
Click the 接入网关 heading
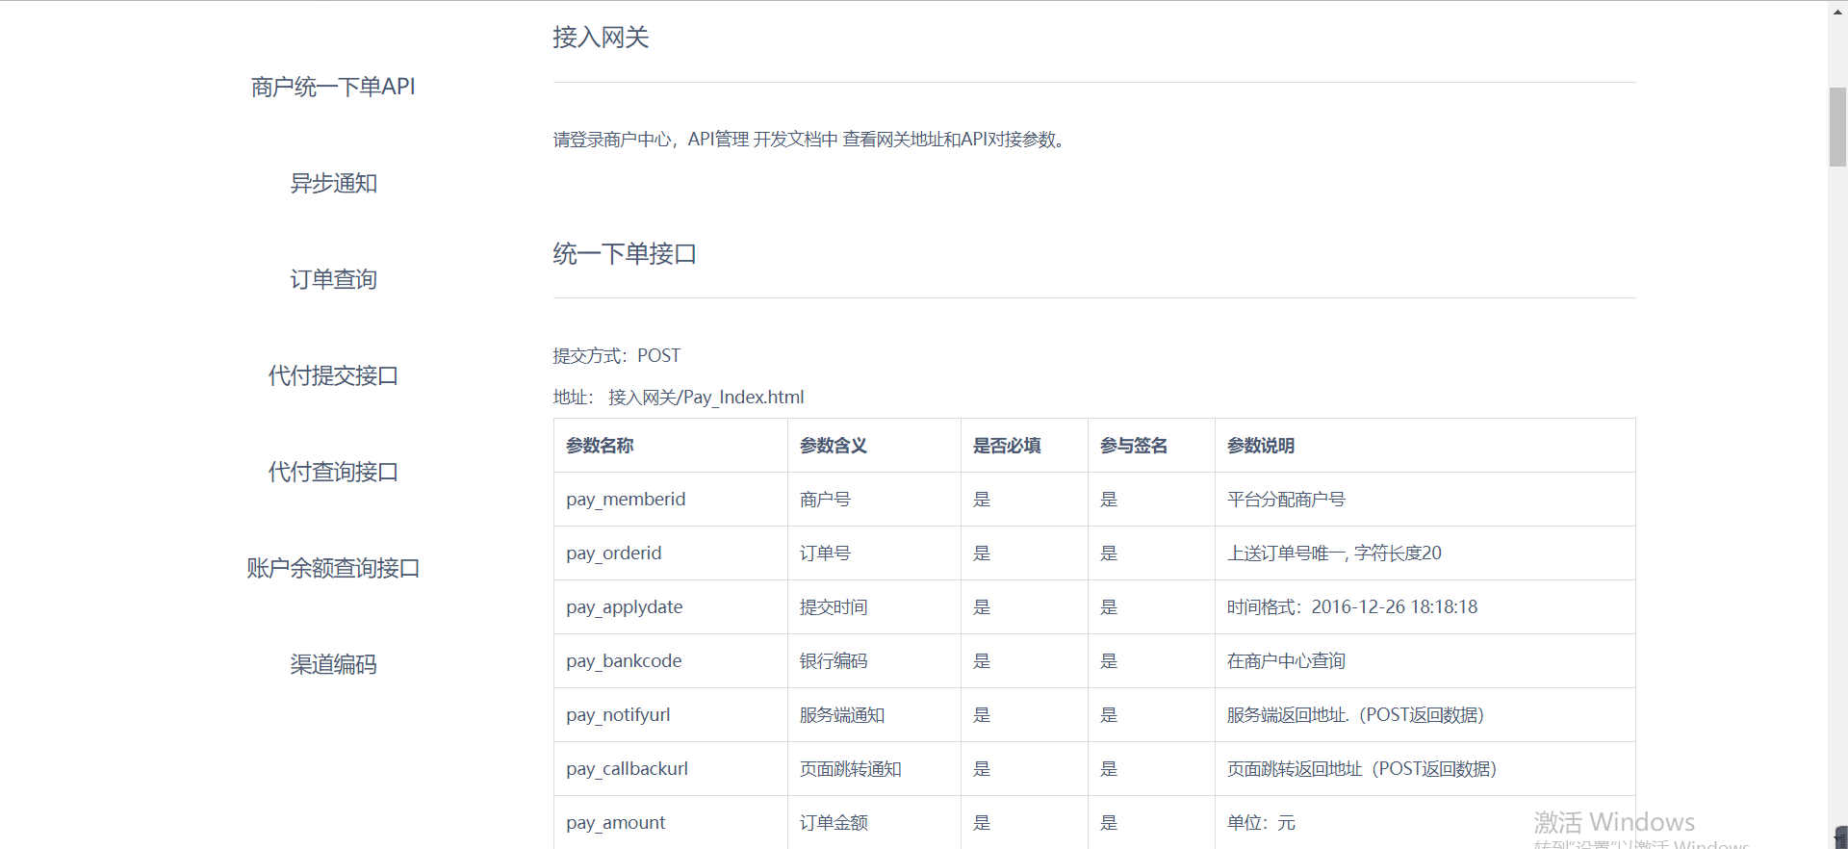tap(601, 38)
